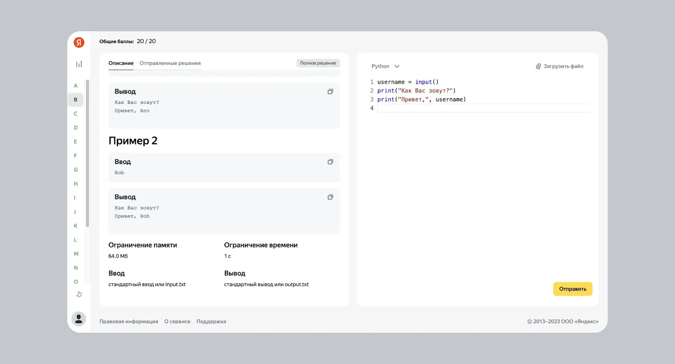Select problem J in the sidebar
The height and width of the screenshot is (364, 675).
tap(75, 212)
